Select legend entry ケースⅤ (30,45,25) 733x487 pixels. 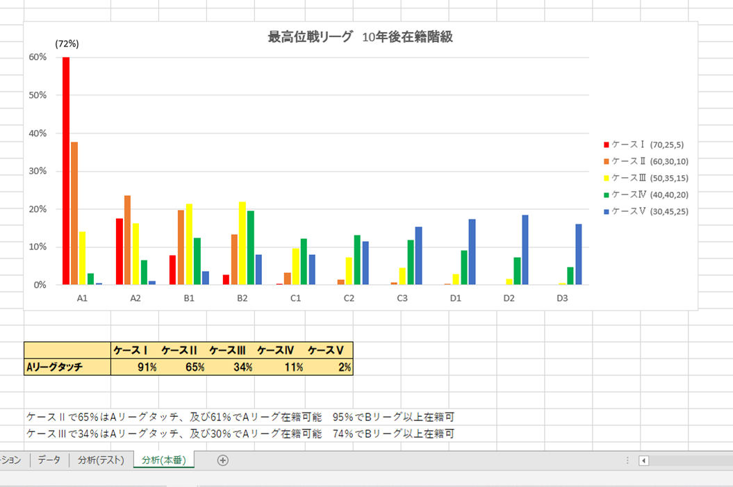coord(646,212)
